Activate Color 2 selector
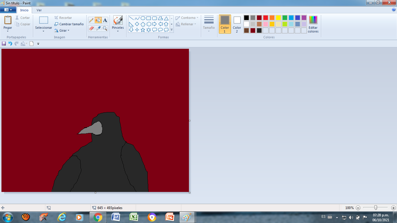 coord(237,24)
